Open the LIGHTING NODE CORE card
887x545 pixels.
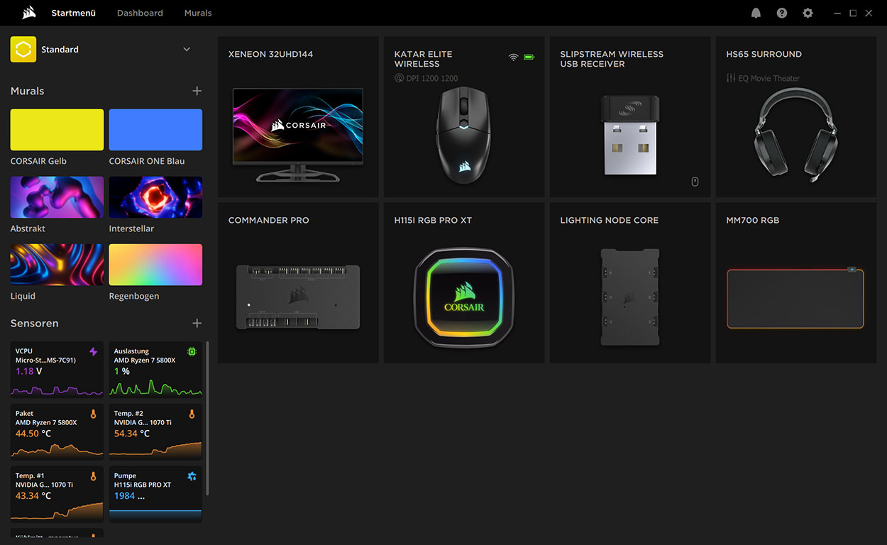click(x=630, y=283)
